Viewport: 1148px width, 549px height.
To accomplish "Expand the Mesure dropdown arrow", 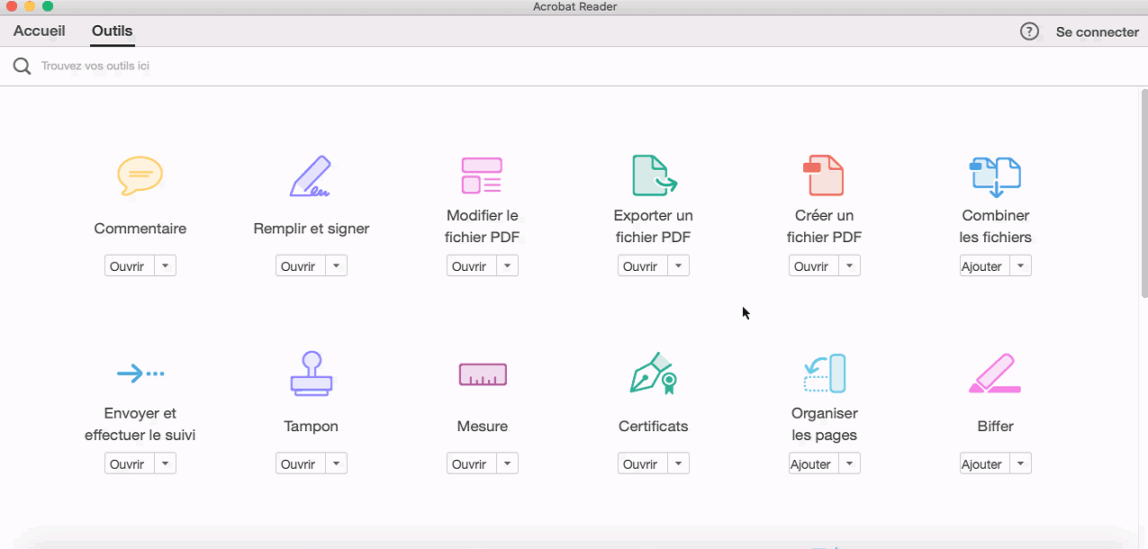I will coord(507,463).
